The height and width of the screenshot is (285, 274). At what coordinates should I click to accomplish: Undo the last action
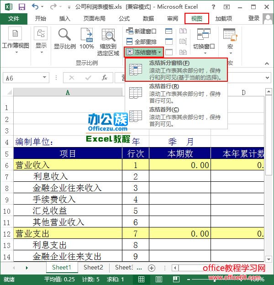(x=35, y=7)
